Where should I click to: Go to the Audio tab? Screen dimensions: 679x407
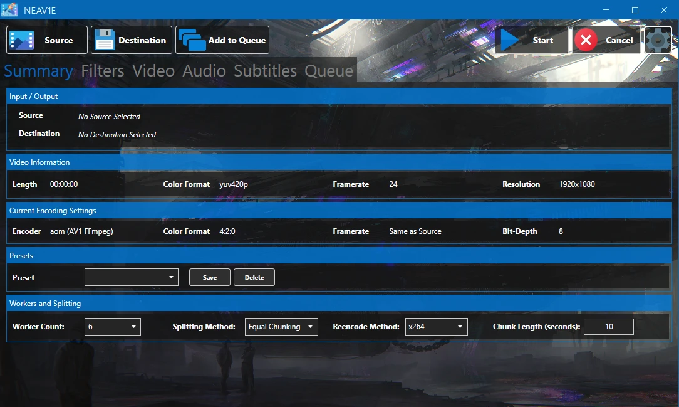204,71
